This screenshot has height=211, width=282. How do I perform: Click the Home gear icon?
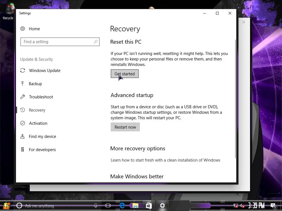(x=23, y=29)
